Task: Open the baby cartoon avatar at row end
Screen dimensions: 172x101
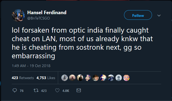Action: 126,78
